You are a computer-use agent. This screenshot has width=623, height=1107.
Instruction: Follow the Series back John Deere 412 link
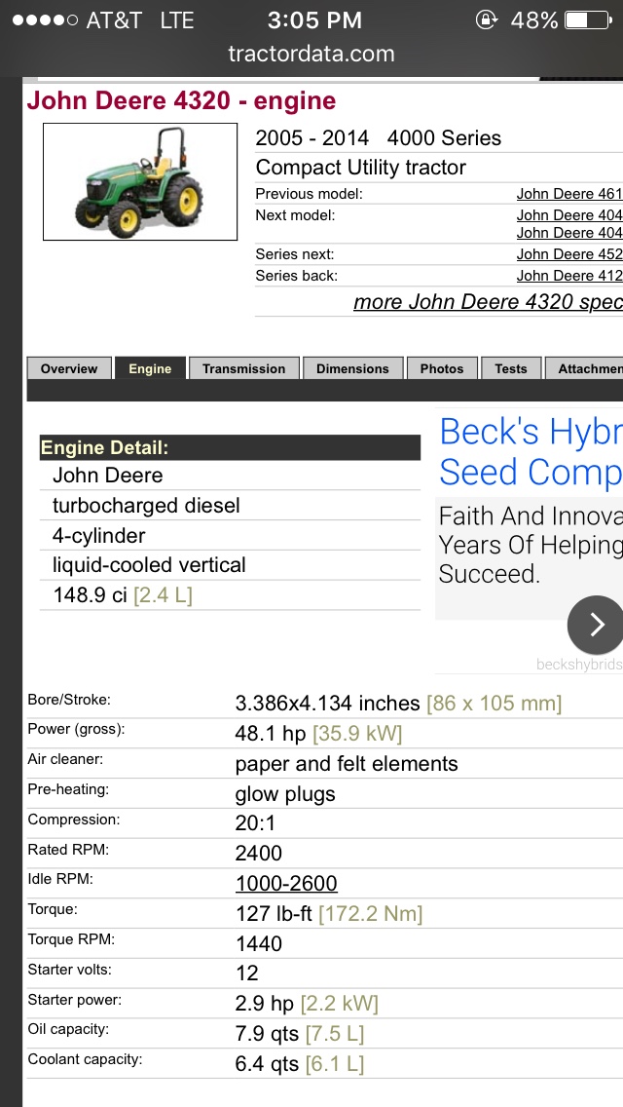[569, 276]
